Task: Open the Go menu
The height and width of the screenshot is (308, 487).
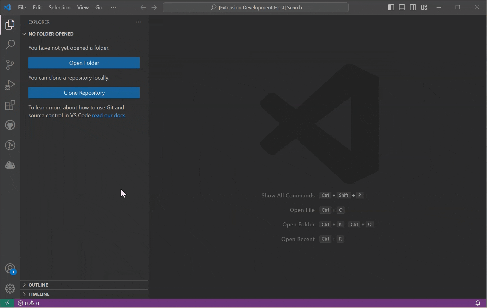Action: [99, 7]
